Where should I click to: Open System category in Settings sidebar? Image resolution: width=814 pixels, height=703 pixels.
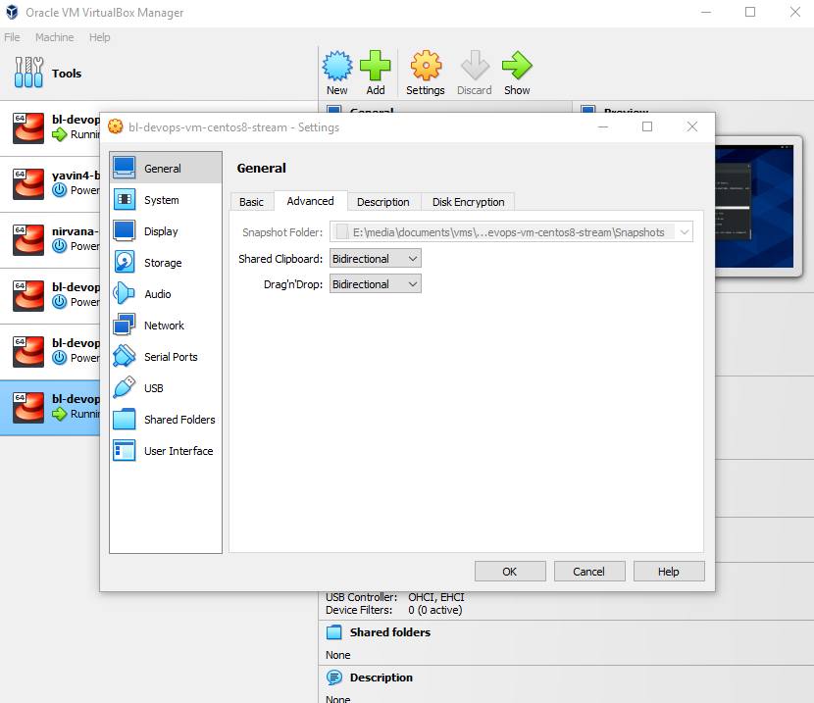pos(166,200)
